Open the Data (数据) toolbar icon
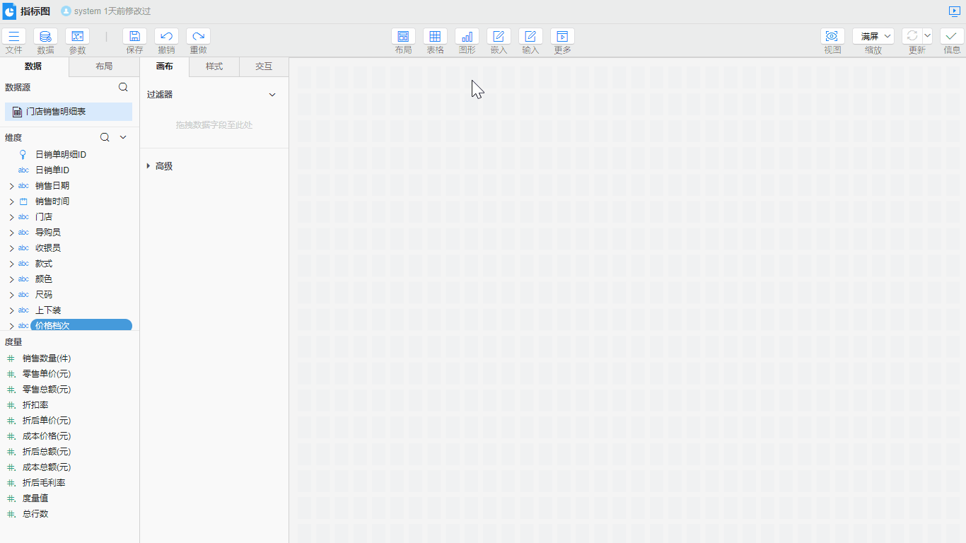The height and width of the screenshot is (543, 966). [x=45, y=37]
